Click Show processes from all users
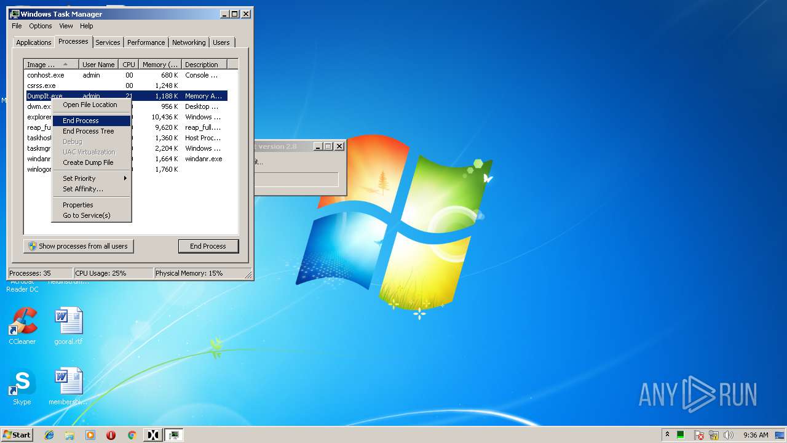This screenshot has height=443, width=787. point(79,246)
